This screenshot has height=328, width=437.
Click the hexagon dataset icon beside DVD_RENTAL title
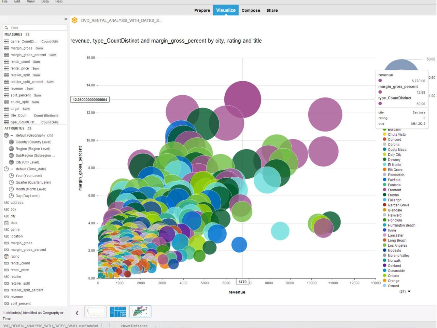74,20
